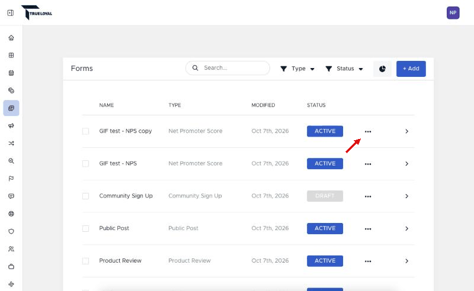
Task: Open the Public Post form name
Action: point(114,228)
